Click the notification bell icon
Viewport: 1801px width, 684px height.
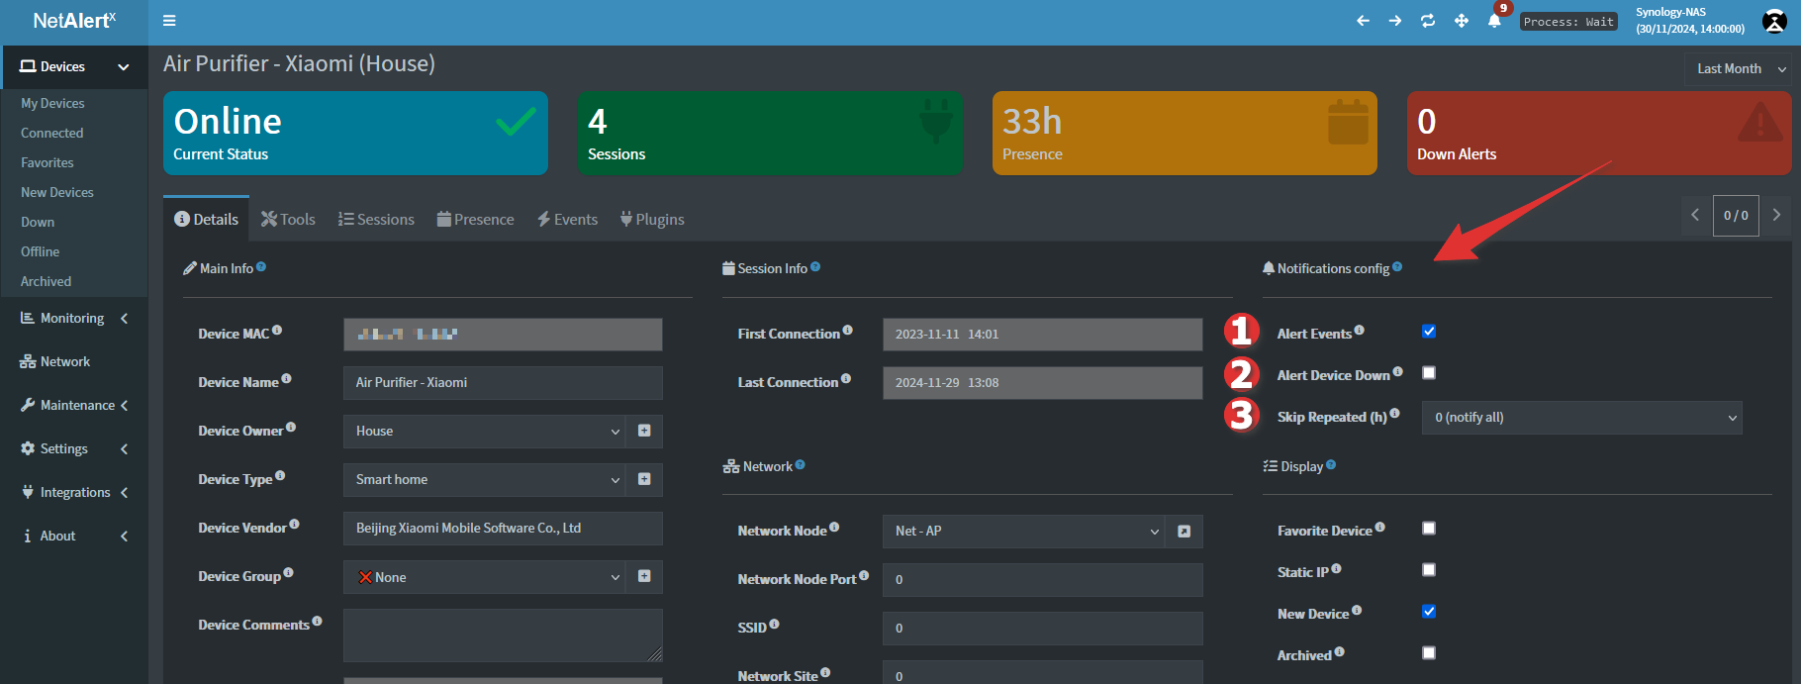tap(1494, 21)
